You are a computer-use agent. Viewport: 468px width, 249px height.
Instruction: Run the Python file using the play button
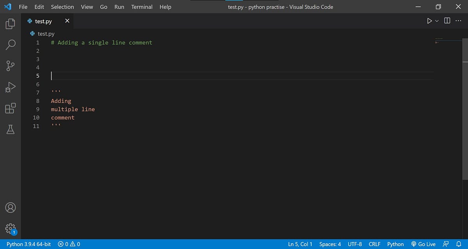[x=429, y=21]
